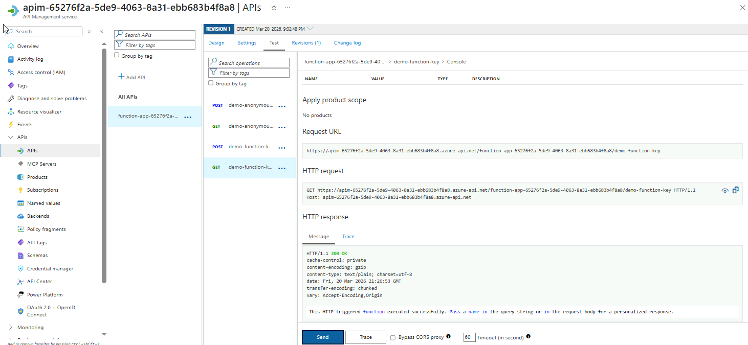Click the Backends cloud icon
Viewport: 748px width, 345px height.
tap(21, 216)
